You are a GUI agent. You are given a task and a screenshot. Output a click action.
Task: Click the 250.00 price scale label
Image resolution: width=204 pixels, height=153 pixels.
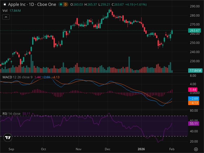point(195,43)
